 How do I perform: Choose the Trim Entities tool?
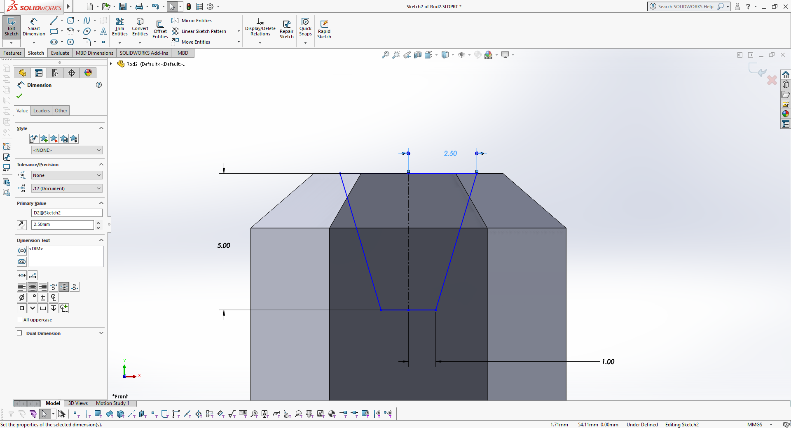pyautogui.click(x=119, y=27)
